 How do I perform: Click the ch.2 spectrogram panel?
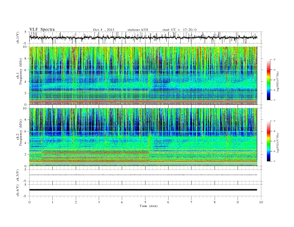coord(143,137)
